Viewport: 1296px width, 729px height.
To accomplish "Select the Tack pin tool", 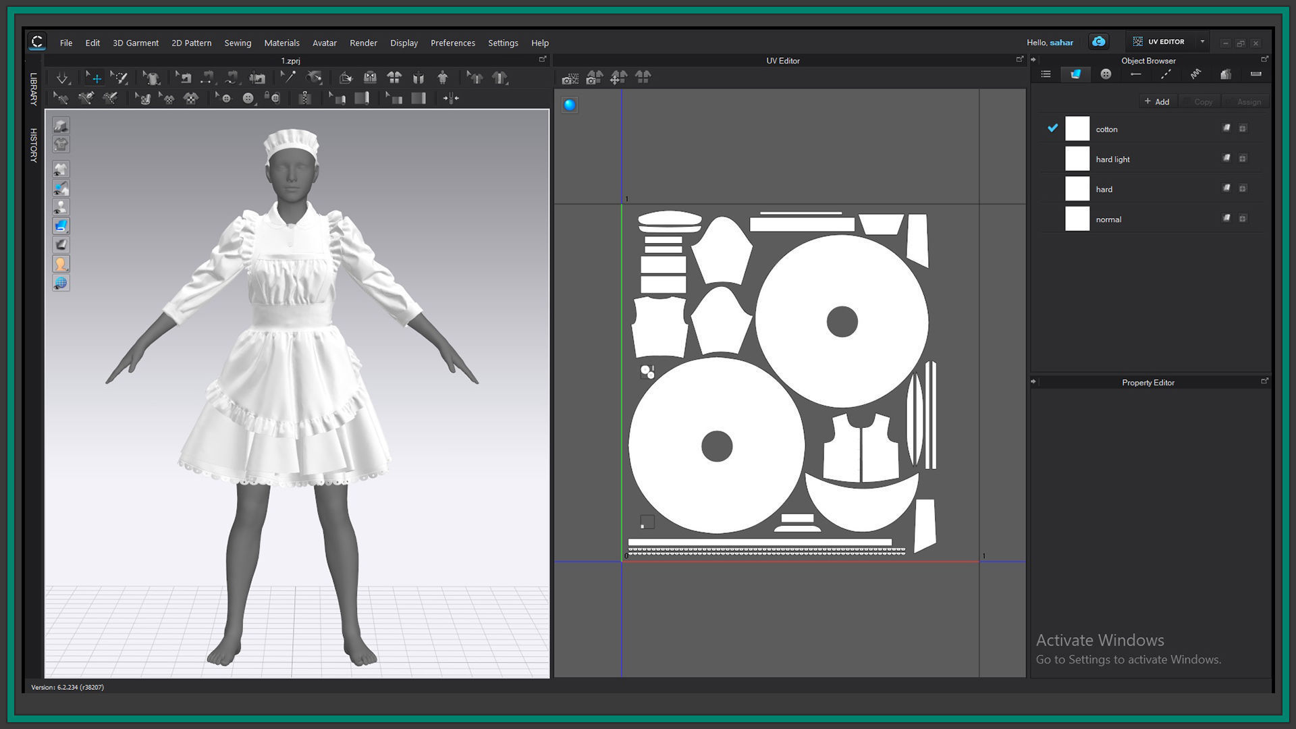I will tap(288, 78).
